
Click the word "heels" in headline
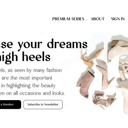[x=36, y=56]
